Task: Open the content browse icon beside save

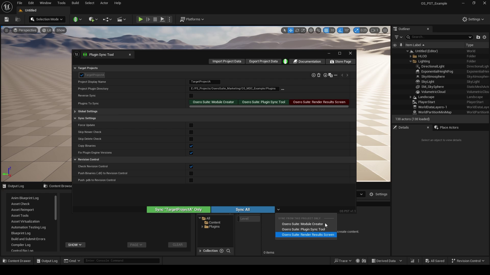Action: coord(18,19)
